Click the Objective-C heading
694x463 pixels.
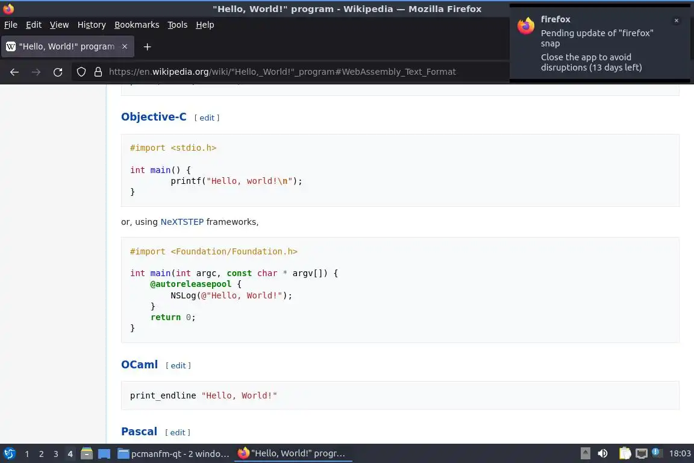[154, 117]
